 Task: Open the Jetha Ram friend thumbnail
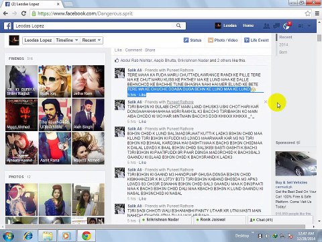point(88,81)
